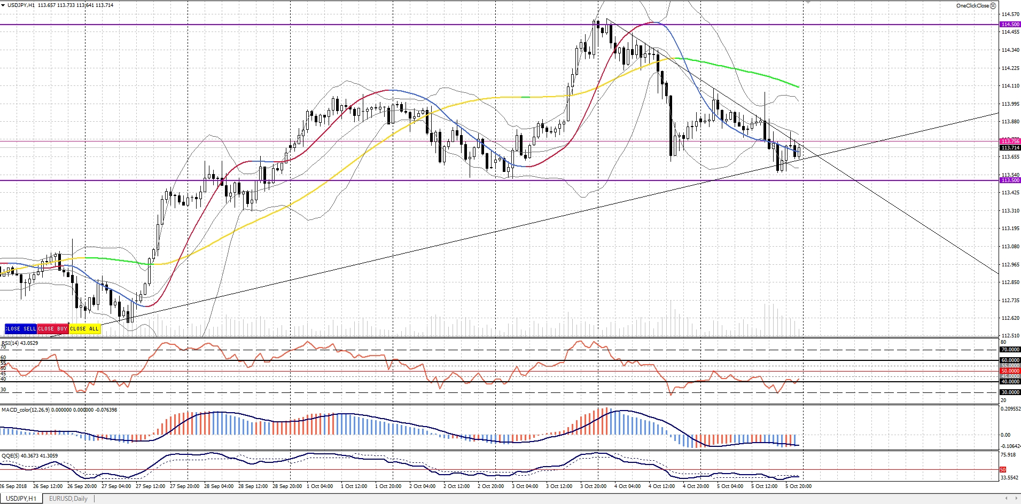The height and width of the screenshot is (504, 1021).
Task: Click the RSI(14) indicator label
Action: click(x=20, y=343)
